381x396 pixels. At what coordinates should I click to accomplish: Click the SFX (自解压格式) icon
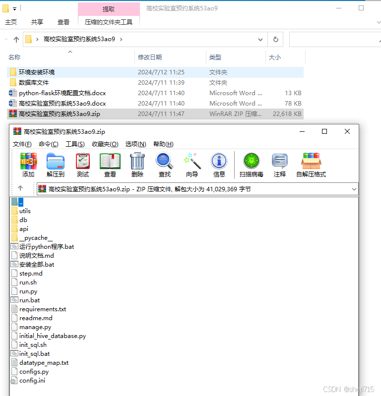click(311, 161)
